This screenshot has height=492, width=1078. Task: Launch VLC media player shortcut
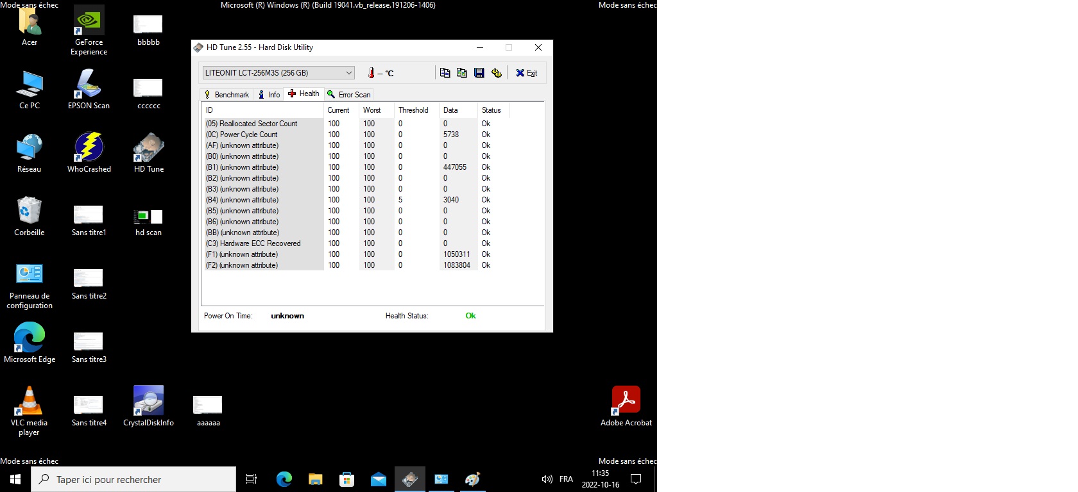tap(30, 411)
